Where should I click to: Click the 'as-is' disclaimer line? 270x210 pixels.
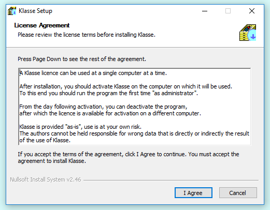pos(80,127)
